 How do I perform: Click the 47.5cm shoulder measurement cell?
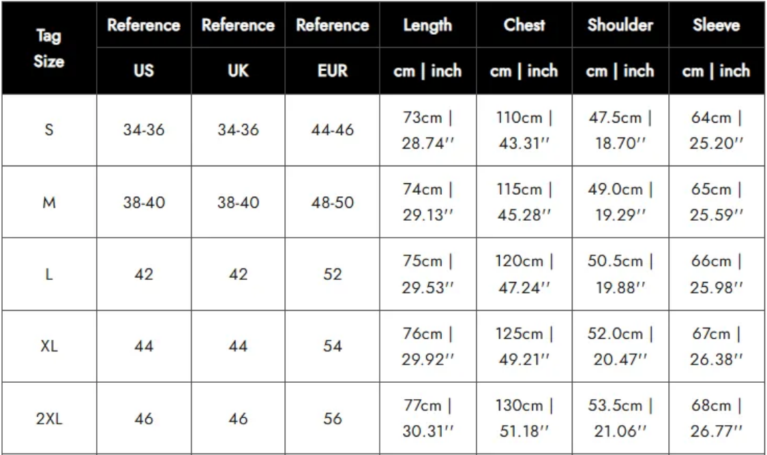click(x=620, y=130)
